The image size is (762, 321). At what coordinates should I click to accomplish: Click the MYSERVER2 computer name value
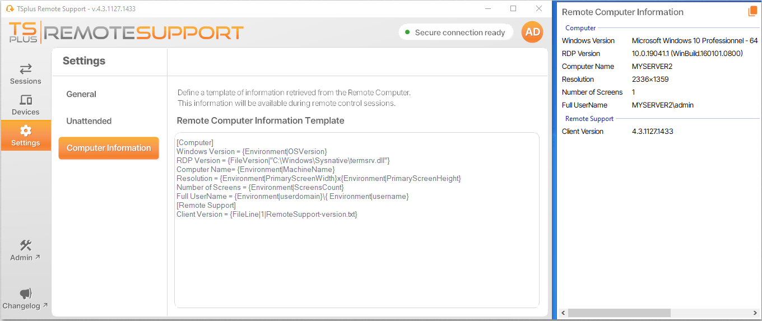tap(652, 66)
